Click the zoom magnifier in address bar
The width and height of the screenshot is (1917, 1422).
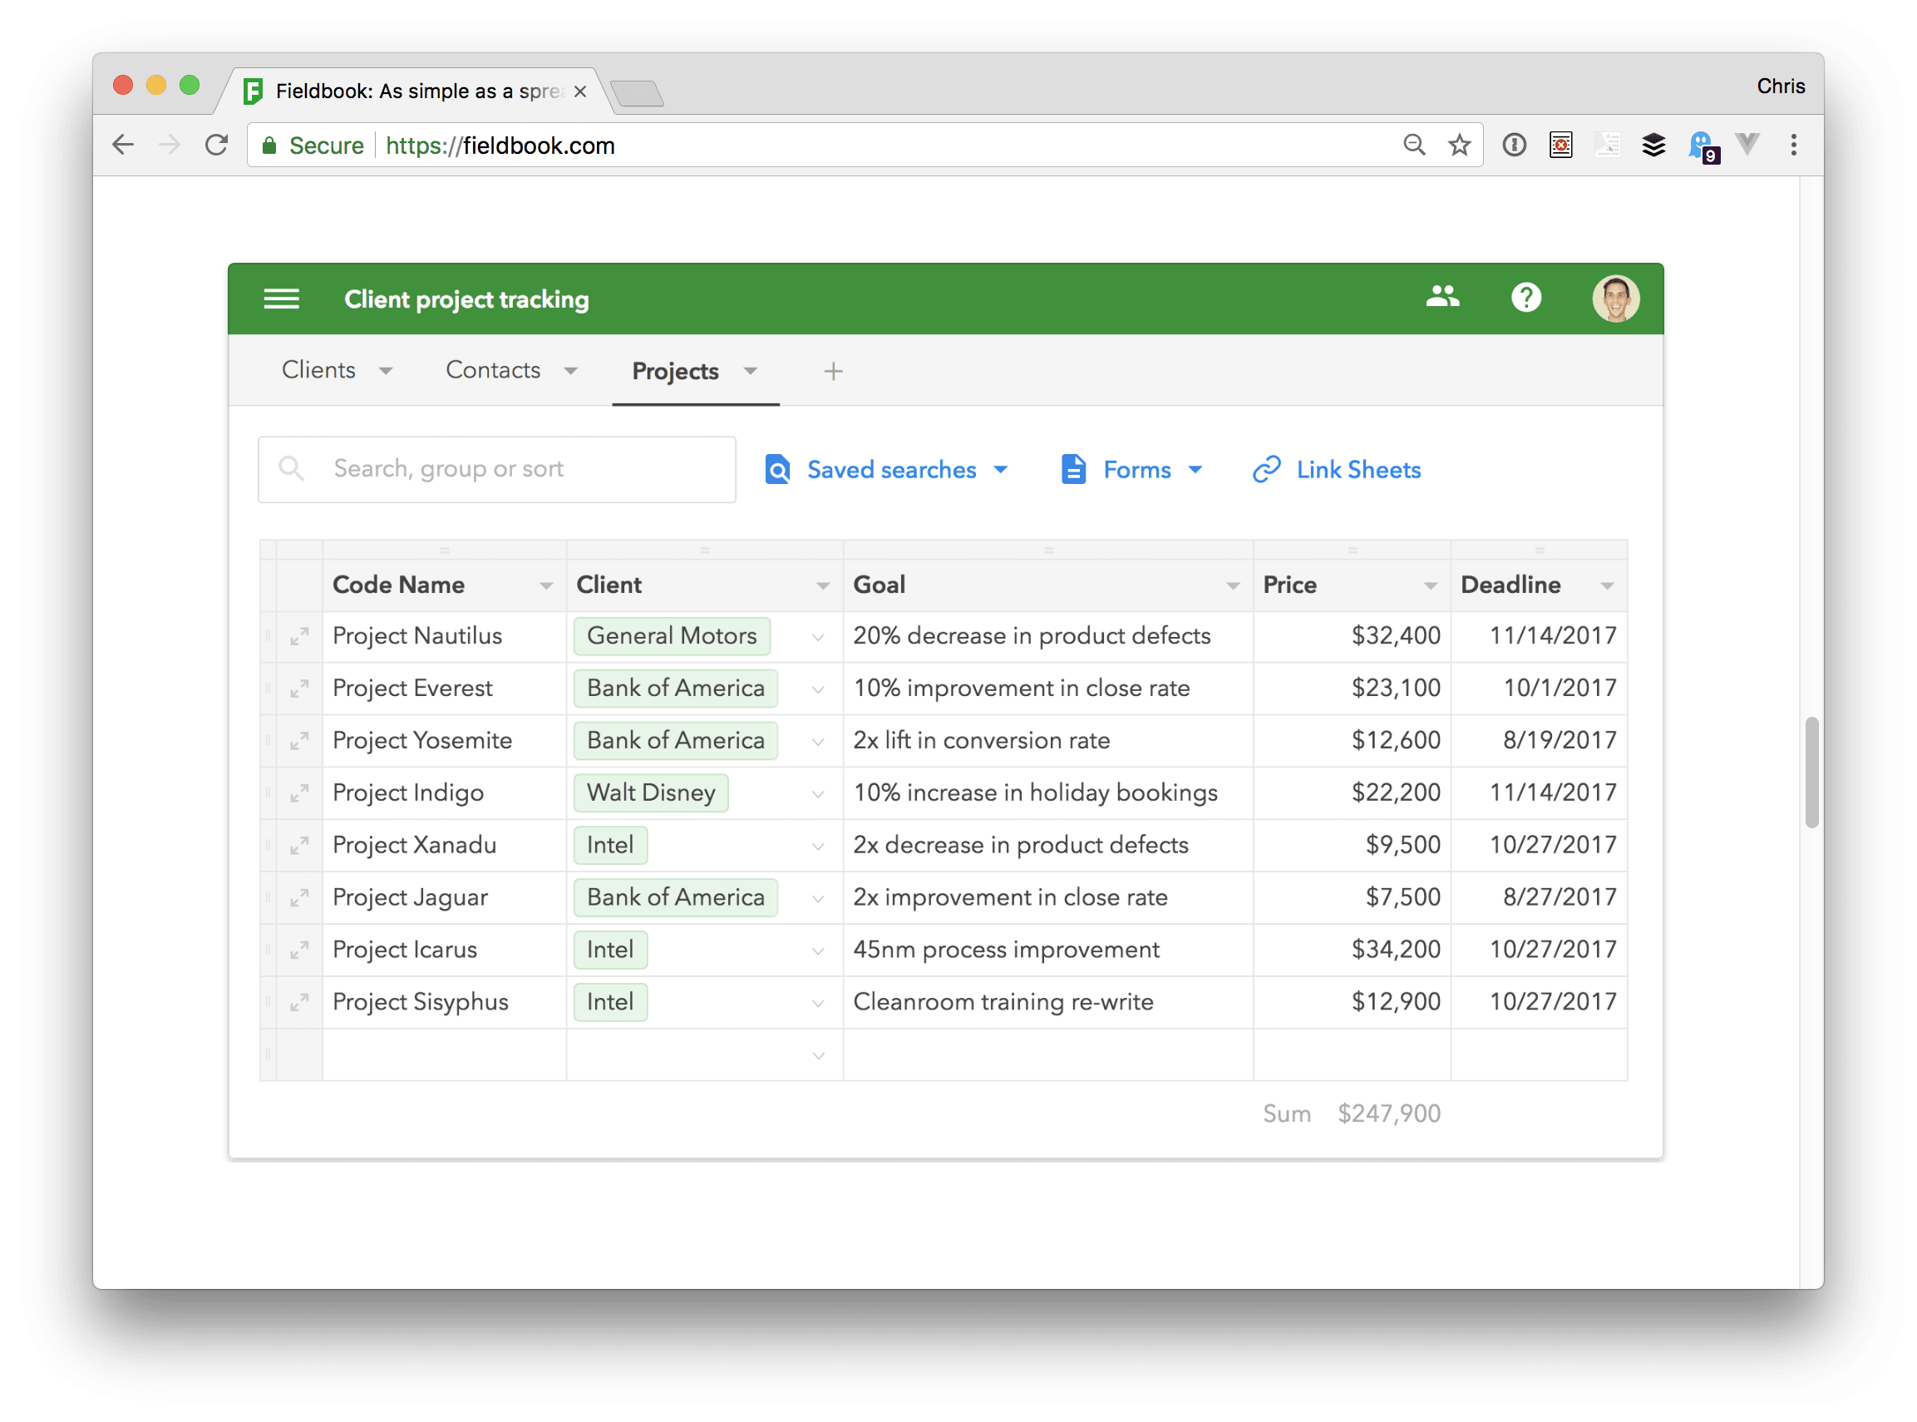(x=1414, y=145)
